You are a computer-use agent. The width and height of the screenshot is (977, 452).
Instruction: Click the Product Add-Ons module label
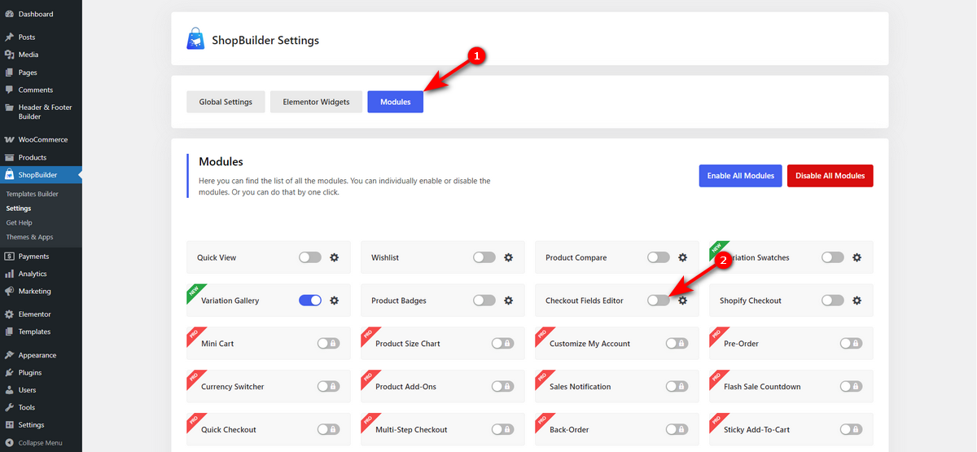point(405,387)
